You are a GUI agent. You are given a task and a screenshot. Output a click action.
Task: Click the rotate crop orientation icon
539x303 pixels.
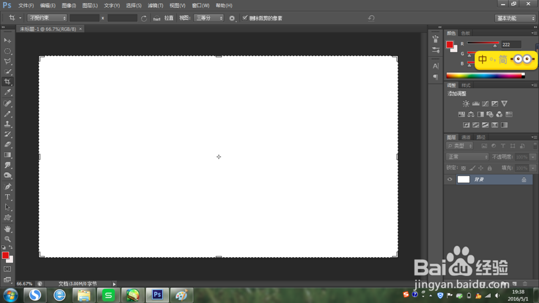[x=144, y=18]
